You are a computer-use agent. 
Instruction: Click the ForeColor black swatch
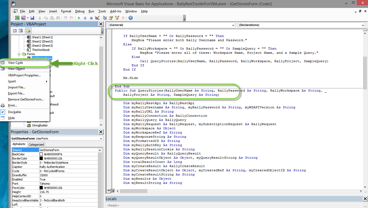tap(41, 188)
